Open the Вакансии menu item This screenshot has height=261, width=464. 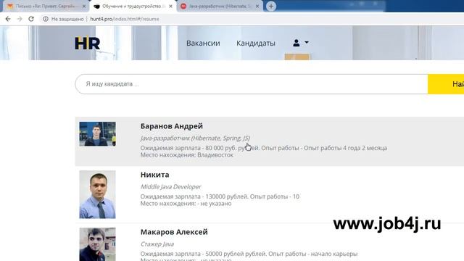(x=203, y=43)
